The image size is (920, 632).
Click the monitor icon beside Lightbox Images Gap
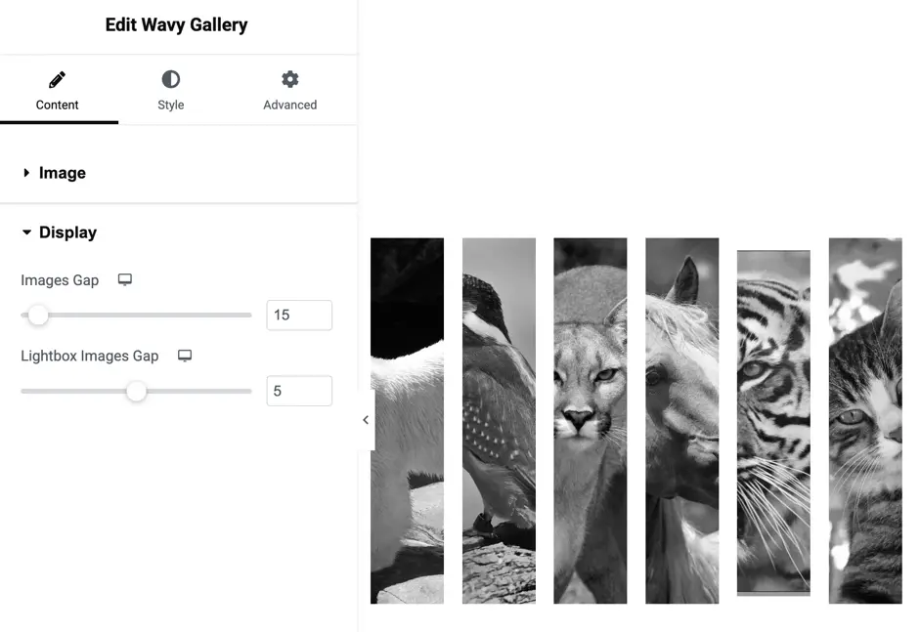click(x=185, y=356)
